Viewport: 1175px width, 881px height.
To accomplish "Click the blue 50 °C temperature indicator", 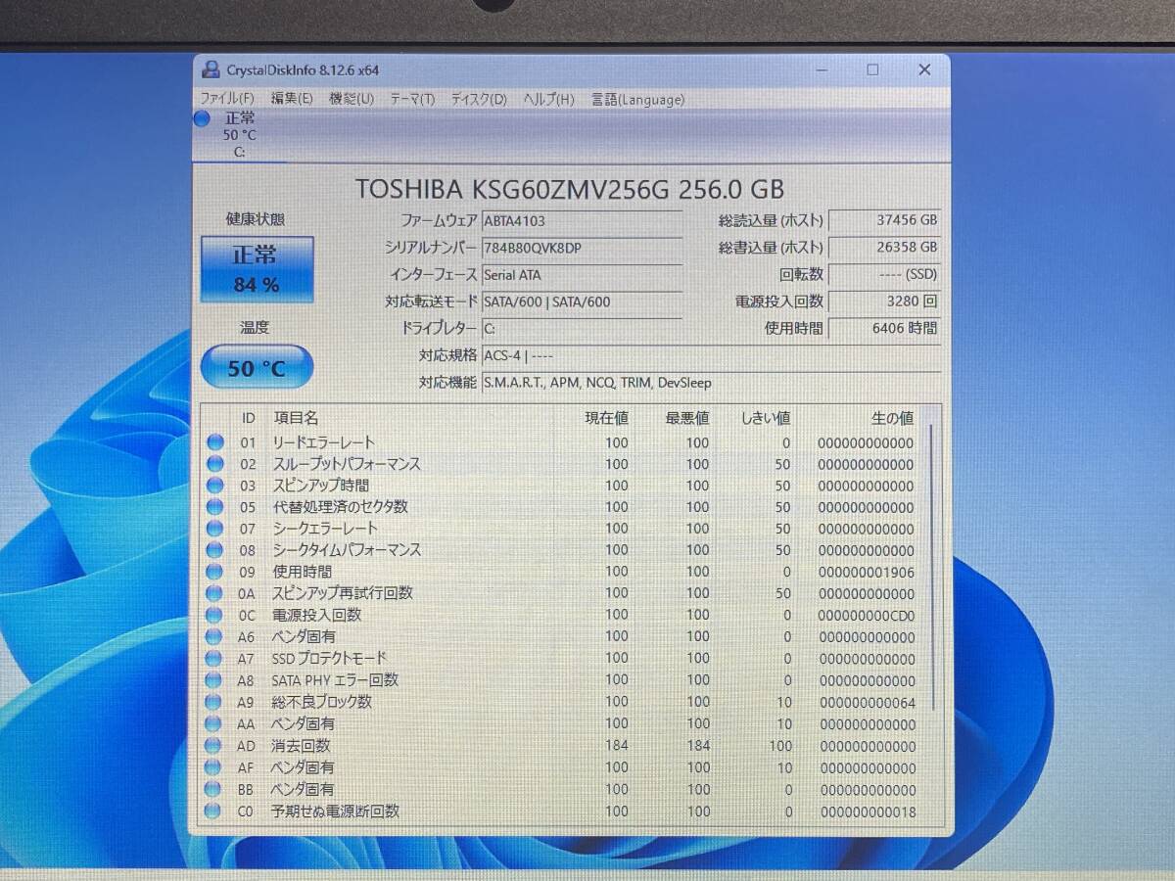I will [x=256, y=369].
